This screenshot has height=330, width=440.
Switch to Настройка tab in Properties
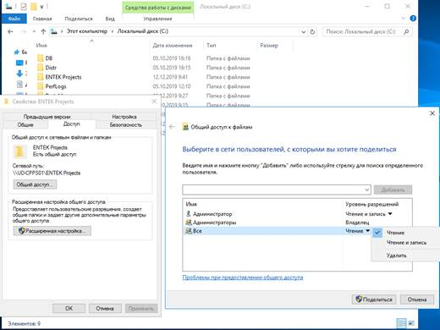click(124, 117)
